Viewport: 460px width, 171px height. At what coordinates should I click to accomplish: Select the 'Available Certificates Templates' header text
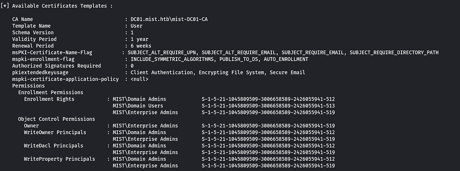pos(59,6)
